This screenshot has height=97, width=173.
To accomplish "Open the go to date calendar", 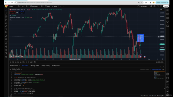I will point(35,62).
